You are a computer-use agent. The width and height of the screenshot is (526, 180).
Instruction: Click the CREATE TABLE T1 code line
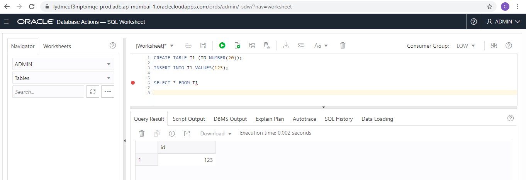click(x=198, y=58)
